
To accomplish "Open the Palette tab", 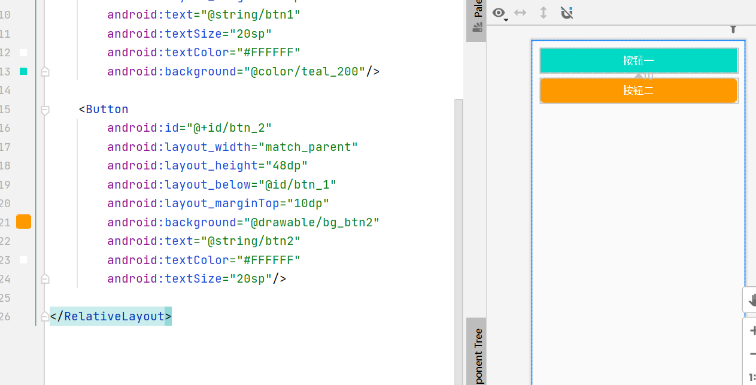I will [x=476, y=8].
